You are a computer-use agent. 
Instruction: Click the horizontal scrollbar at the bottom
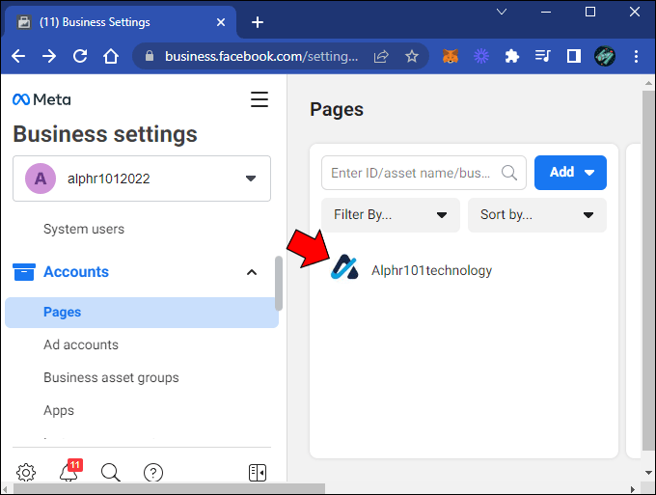click(169, 488)
